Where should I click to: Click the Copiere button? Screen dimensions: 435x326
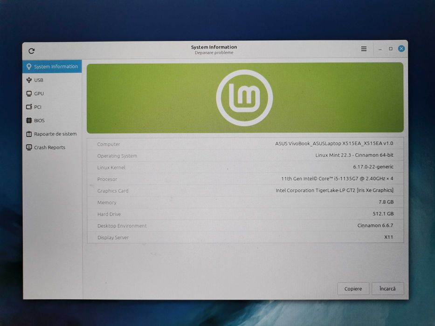(x=353, y=289)
